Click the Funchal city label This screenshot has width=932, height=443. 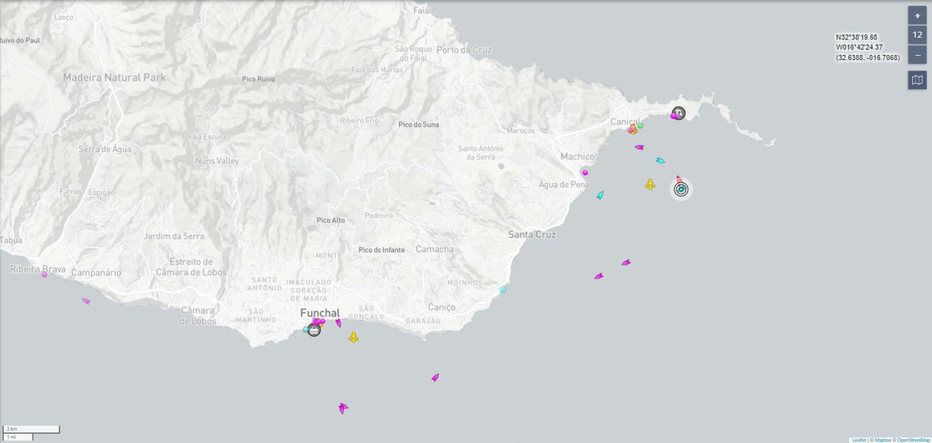320,313
